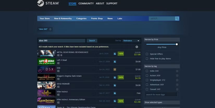Open the Categories store menu
Image resolution: width=215 pixels, height=108 pixels.
[81, 19]
